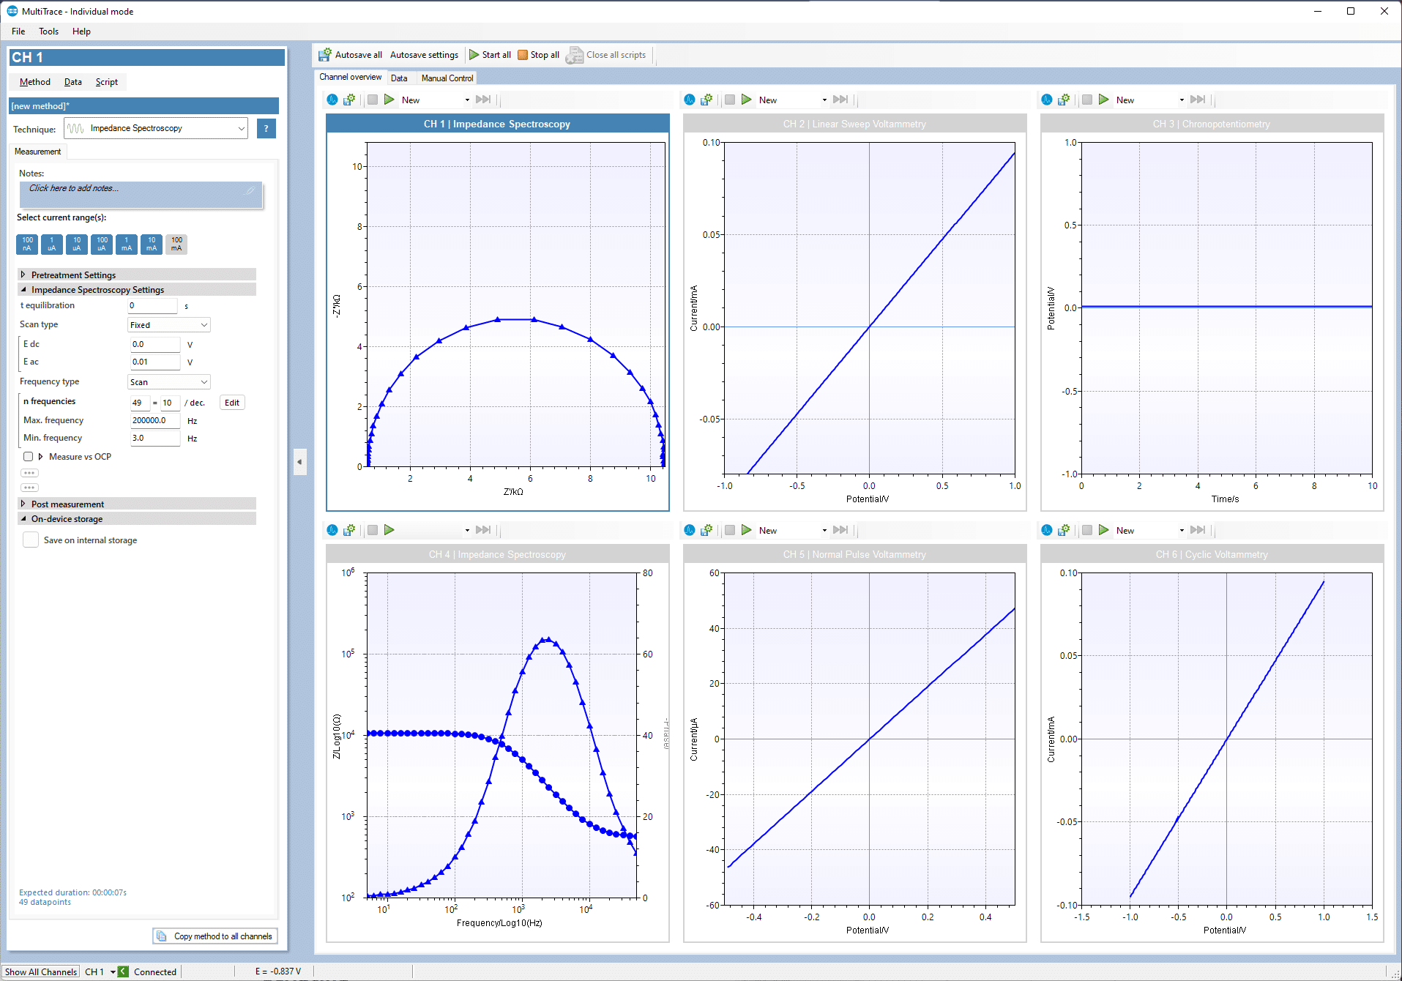Click the Start all play icon
The height and width of the screenshot is (981, 1402).
point(474,55)
